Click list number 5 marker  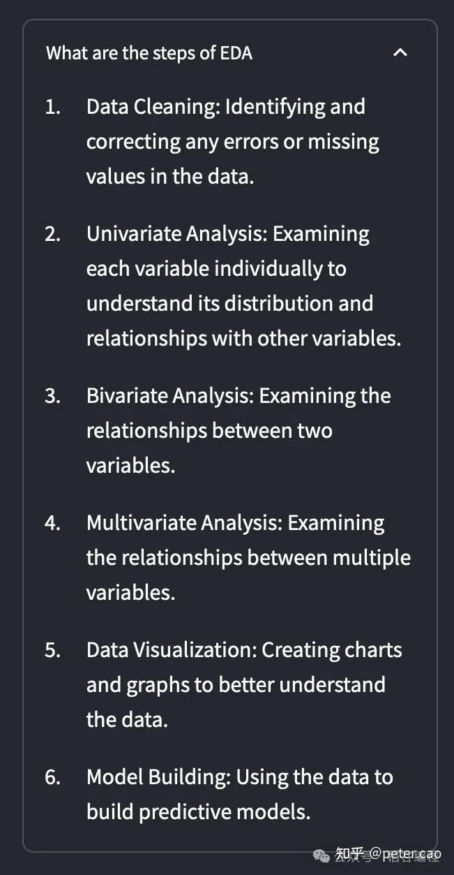[x=52, y=650]
